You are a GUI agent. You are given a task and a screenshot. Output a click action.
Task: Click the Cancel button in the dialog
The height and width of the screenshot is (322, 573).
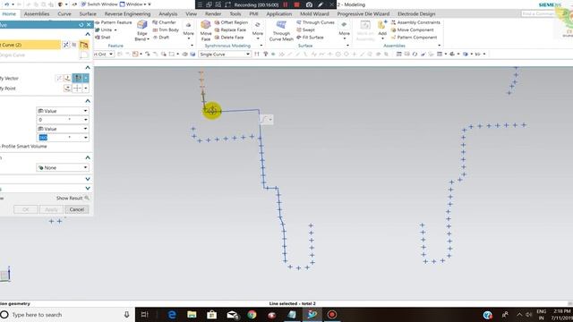pyautogui.click(x=77, y=209)
